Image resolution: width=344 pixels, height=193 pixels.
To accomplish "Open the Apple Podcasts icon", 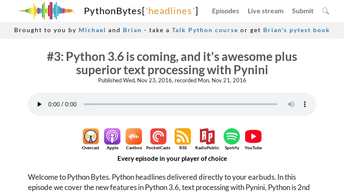I will coord(112,137).
